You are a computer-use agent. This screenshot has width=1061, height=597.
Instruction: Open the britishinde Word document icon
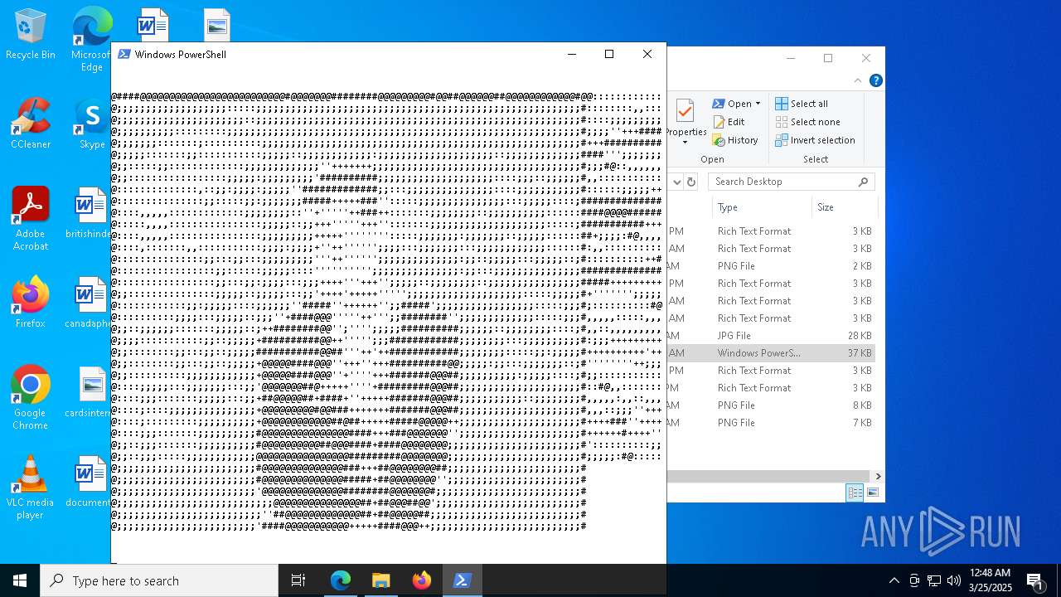point(89,214)
